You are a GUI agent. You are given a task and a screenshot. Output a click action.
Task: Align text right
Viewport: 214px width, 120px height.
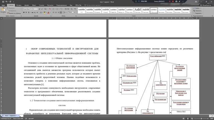58,13
